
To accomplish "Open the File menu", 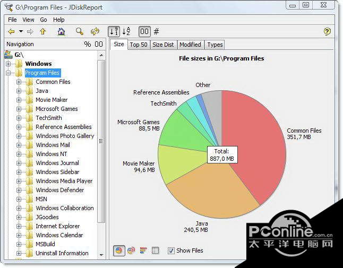I will 12,20.
